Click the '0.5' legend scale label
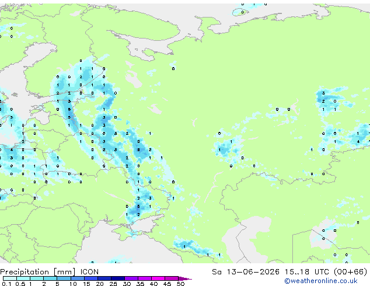370x286 pixels. (20, 284)
